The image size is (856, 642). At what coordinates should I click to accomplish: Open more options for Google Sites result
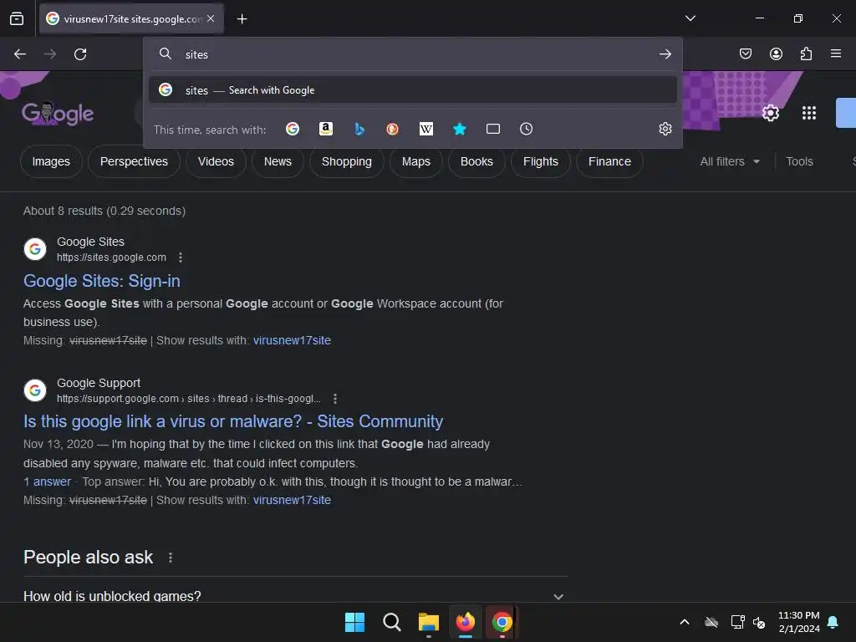181,257
